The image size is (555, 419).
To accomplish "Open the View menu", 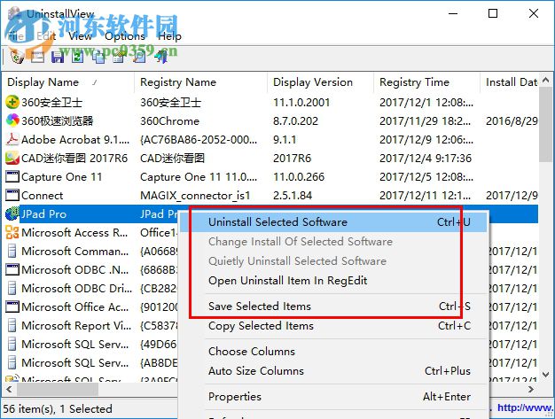I will point(81,36).
